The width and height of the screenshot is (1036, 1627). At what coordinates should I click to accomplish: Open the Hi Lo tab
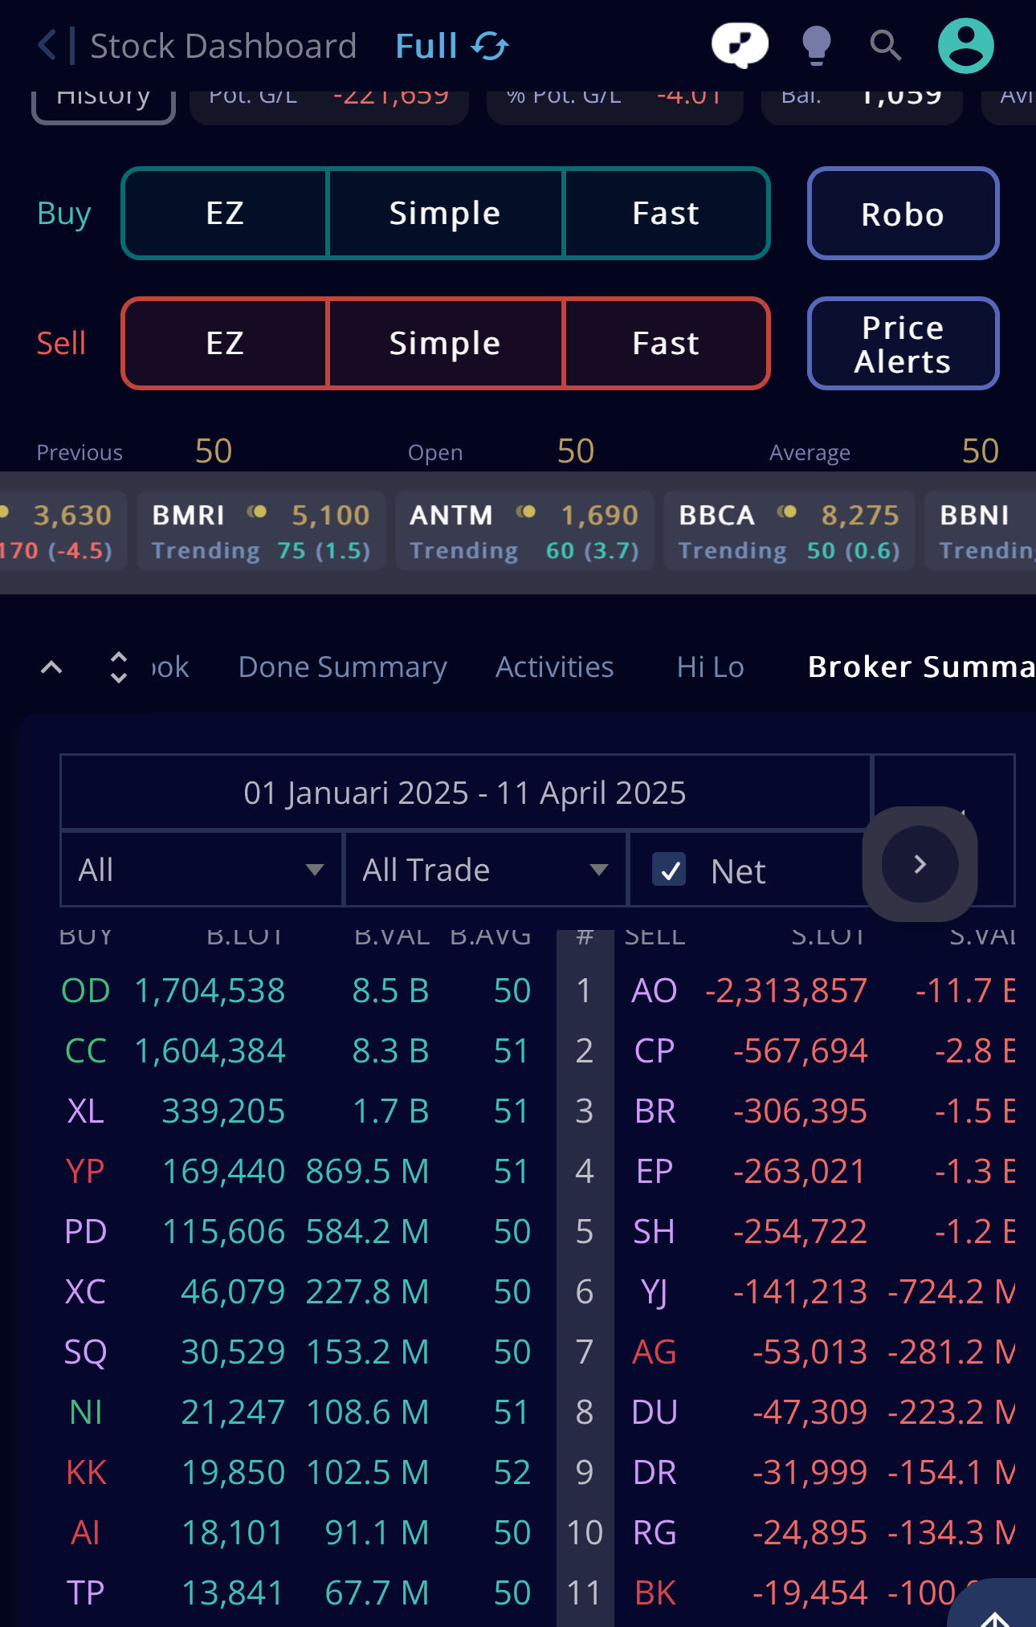[x=710, y=667]
